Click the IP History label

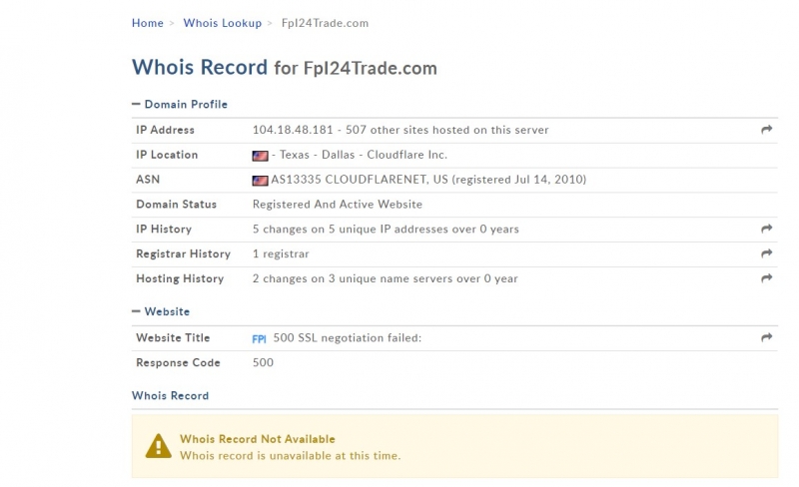(164, 229)
